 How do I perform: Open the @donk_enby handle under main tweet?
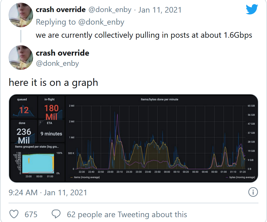tap(57, 63)
